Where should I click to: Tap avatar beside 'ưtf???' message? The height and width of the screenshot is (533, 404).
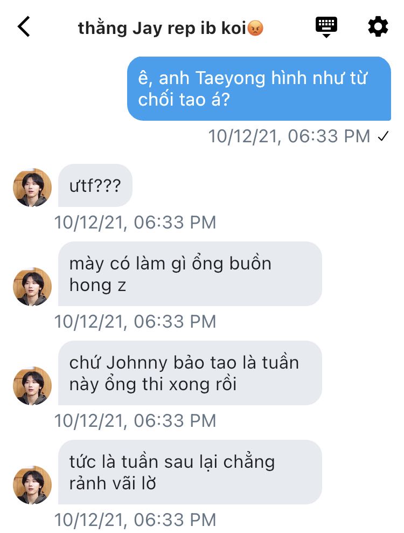click(x=32, y=188)
